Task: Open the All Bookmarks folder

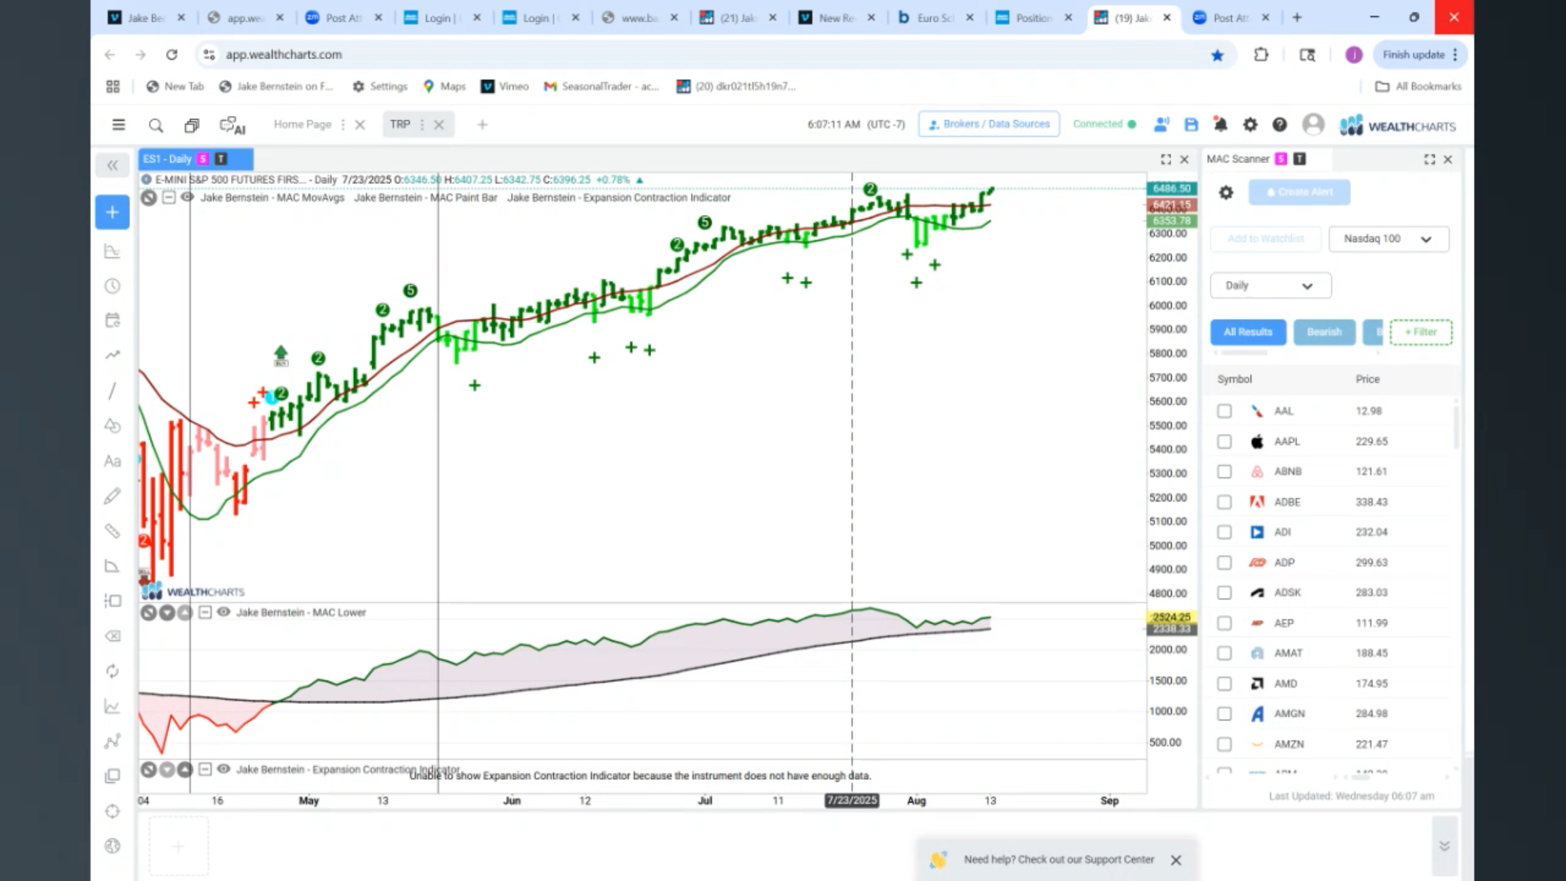Action: tap(1418, 86)
